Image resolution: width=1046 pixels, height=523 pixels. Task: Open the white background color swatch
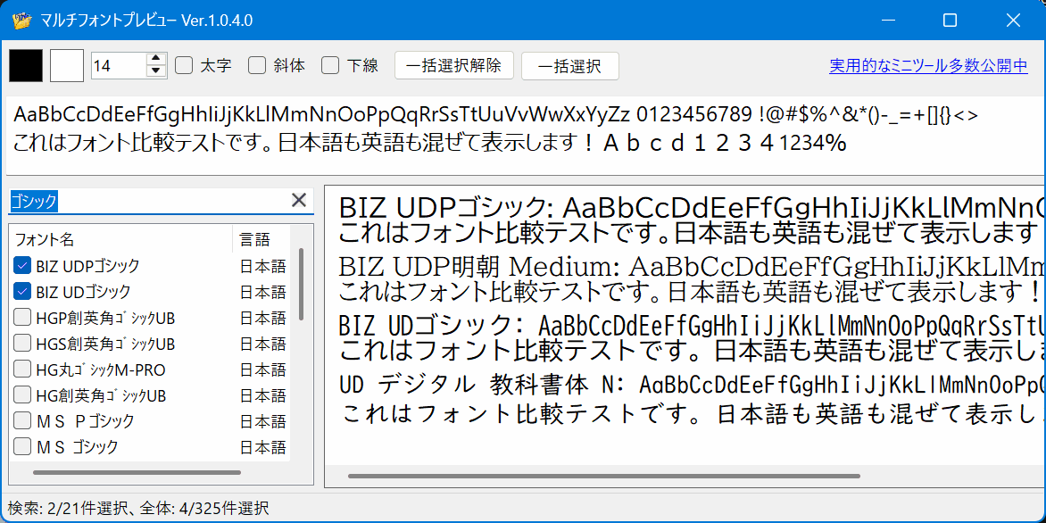click(x=67, y=65)
